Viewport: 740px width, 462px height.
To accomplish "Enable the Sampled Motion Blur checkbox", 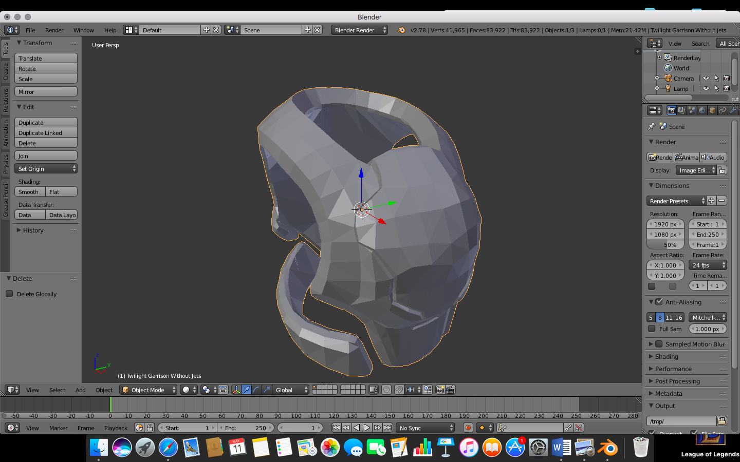I will pyautogui.click(x=659, y=344).
